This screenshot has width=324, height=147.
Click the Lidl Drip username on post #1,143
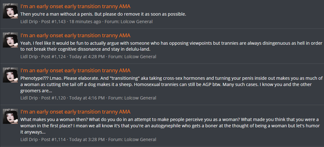tap(29, 22)
